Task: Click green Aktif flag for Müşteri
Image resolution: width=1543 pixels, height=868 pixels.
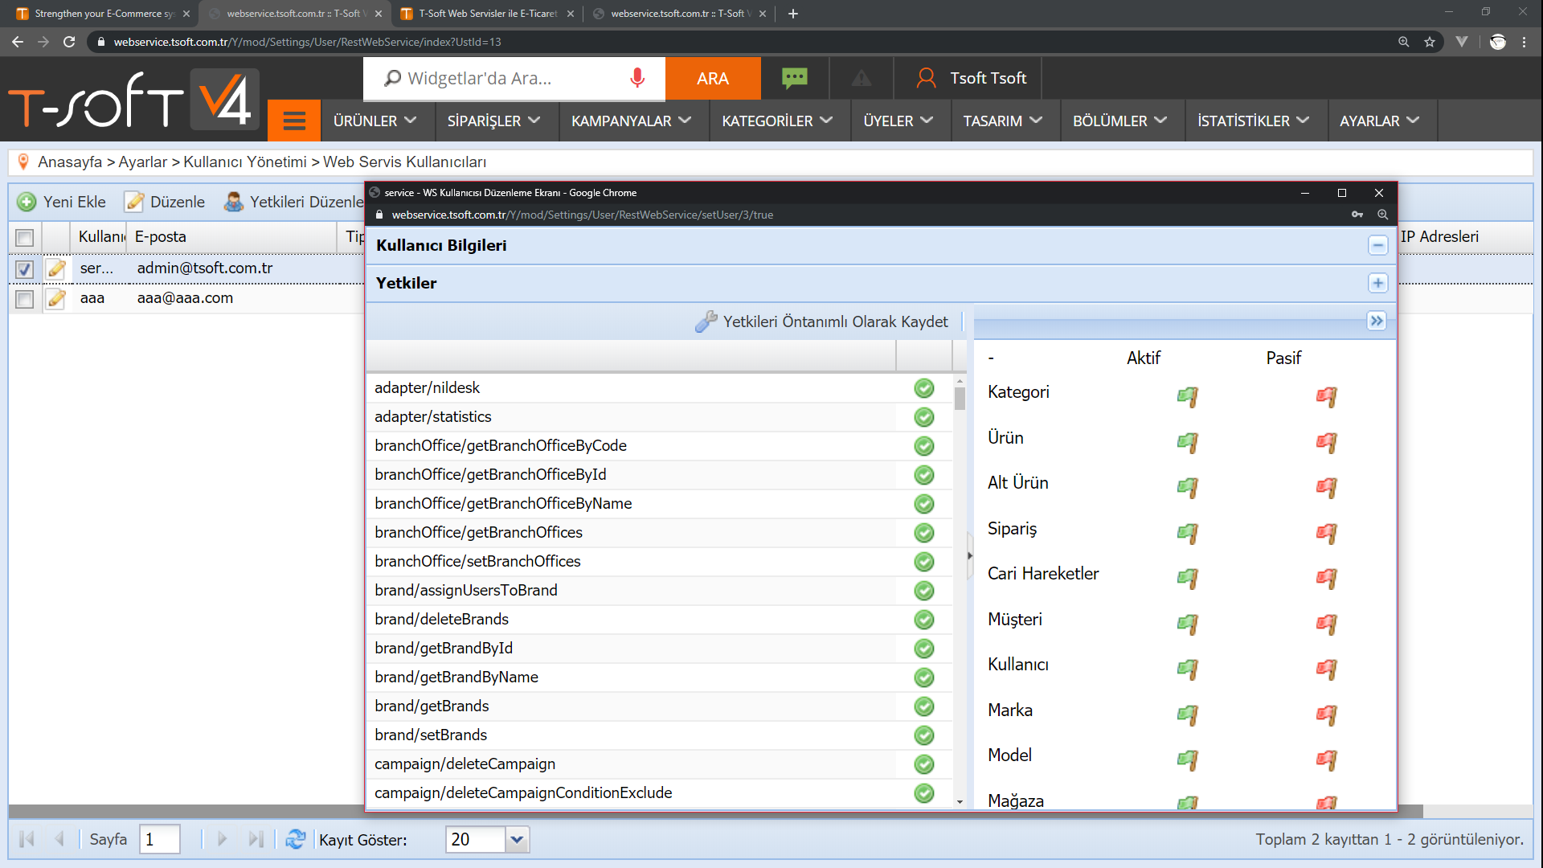Action: [1187, 624]
